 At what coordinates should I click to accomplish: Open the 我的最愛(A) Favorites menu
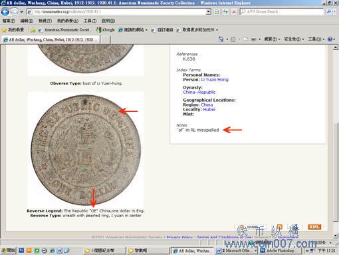(68, 21)
